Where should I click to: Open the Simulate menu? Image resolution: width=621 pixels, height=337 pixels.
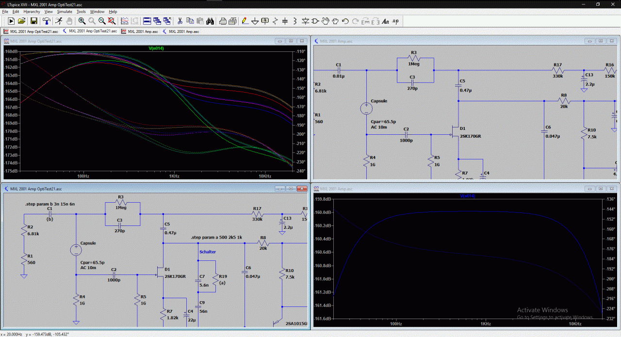coord(65,11)
